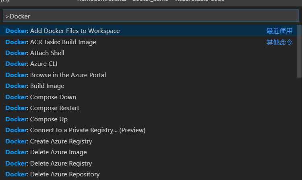Click the command list scrollbar thumb
The image size is (302, 180).
point(299,51)
